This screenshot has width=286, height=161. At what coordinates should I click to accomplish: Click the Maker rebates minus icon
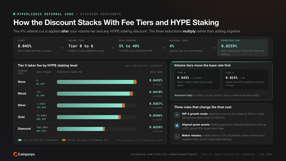(177, 136)
